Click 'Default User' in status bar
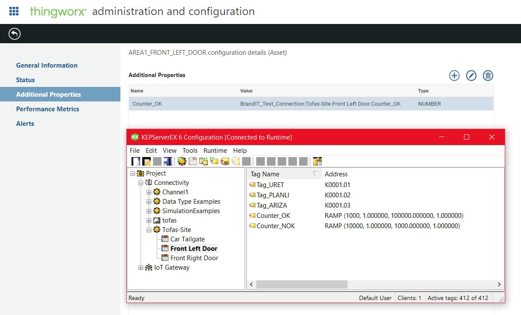521x315 pixels. coord(375,298)
